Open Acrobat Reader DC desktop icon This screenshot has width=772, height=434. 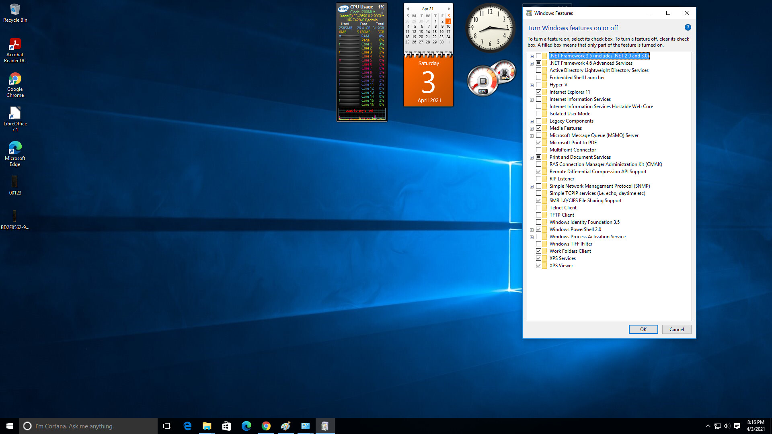pyautogui.click(x=15, y=50)
